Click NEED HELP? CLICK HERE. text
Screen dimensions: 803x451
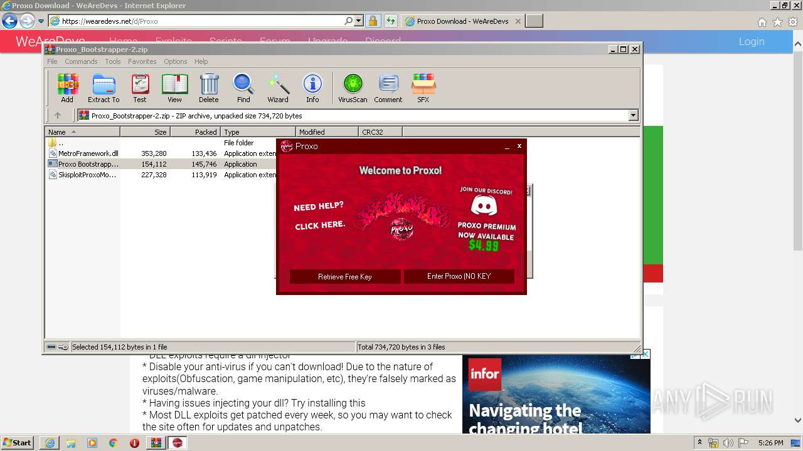pyautogui.click(x=319, y=216)
